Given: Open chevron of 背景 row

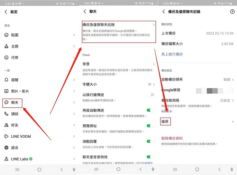Looking at the screenshot, I should click(154, 64).
